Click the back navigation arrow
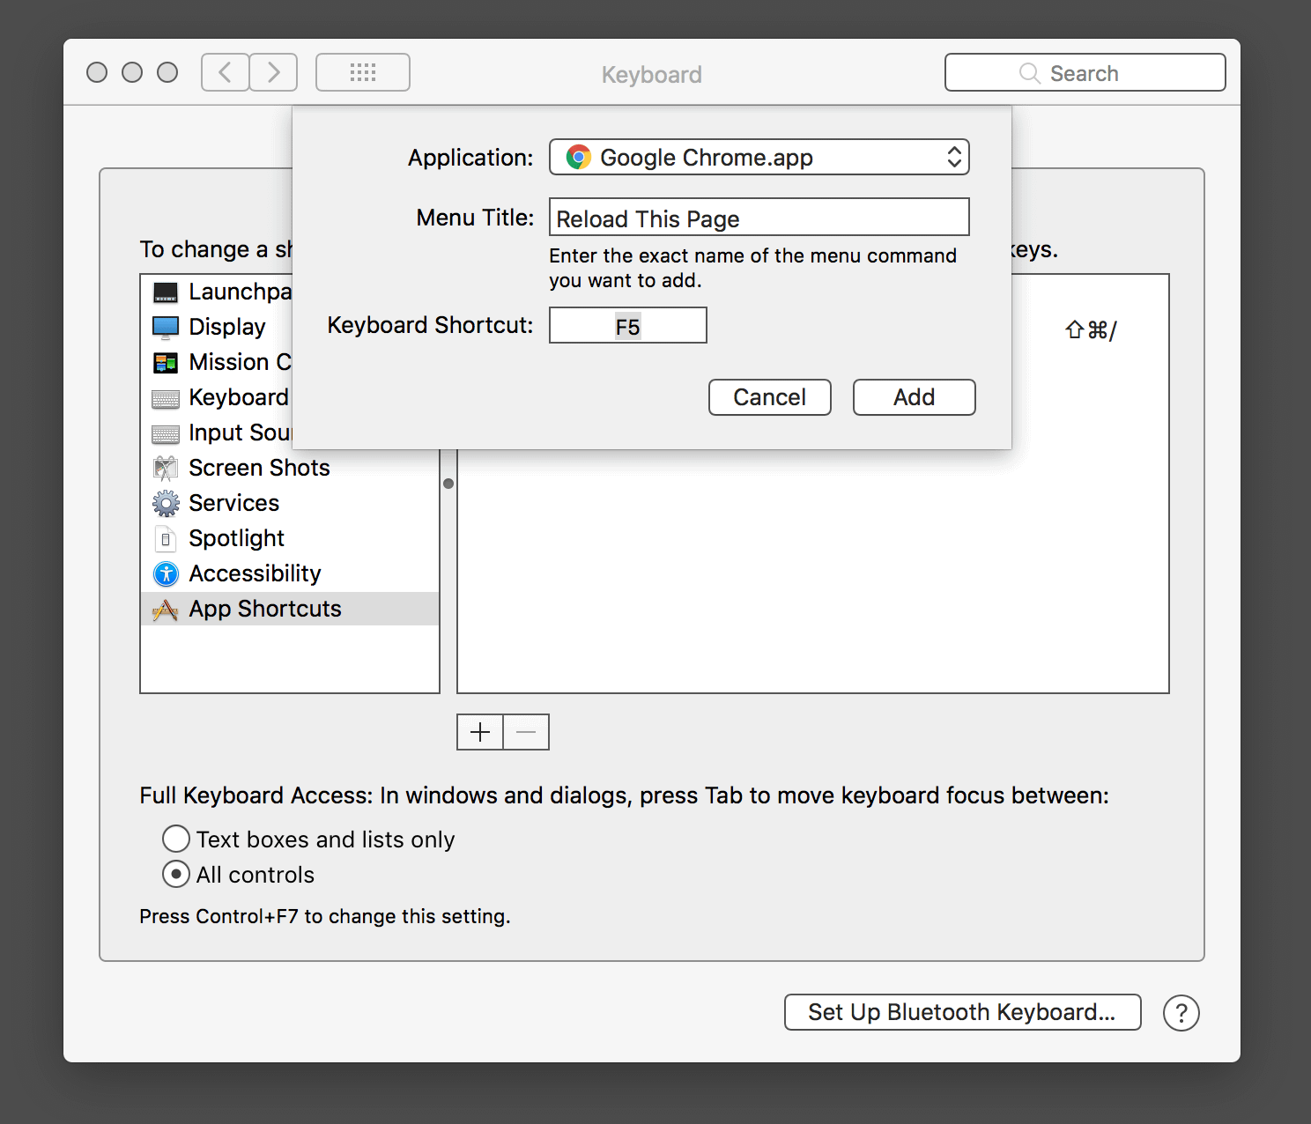 tap(225, 72)
